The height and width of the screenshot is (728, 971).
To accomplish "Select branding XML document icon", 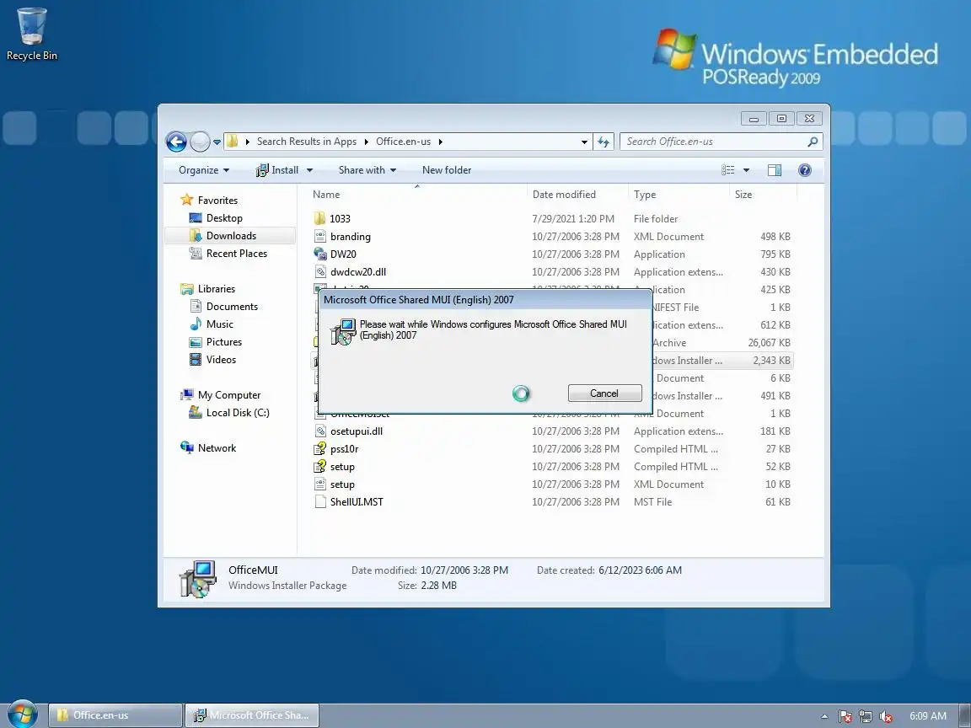I will pos(320,237).
